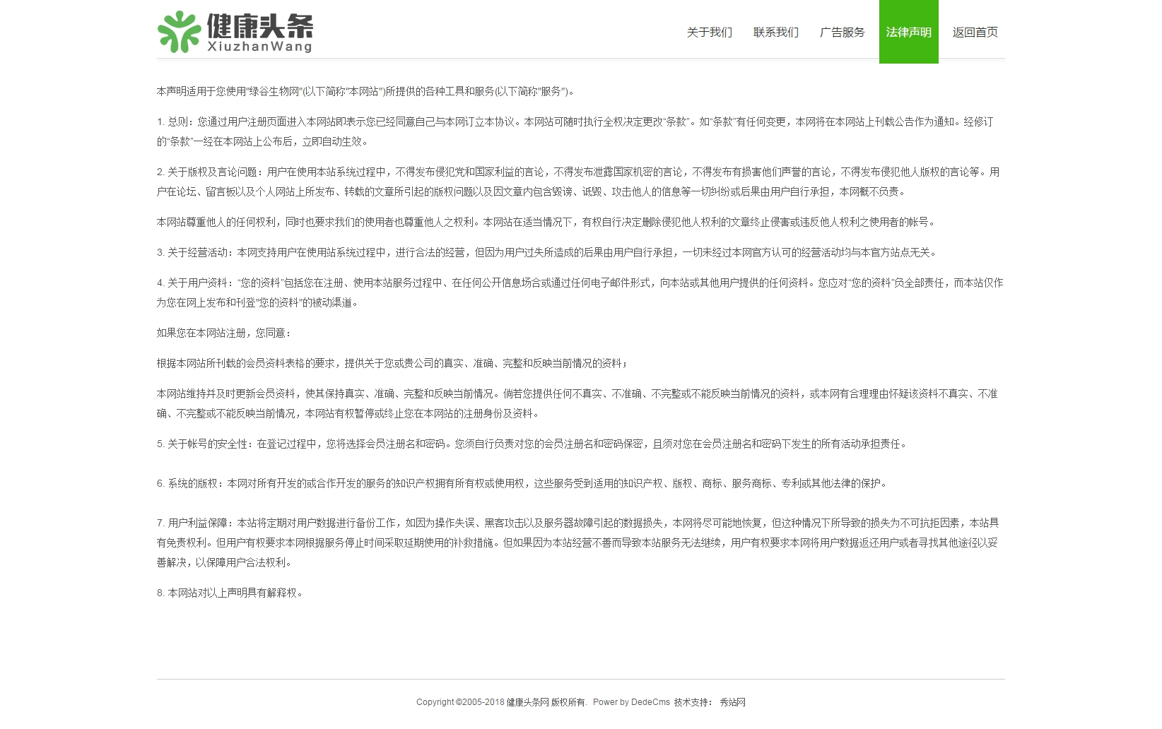Click the 技术支持: footer label

point(693,702)
